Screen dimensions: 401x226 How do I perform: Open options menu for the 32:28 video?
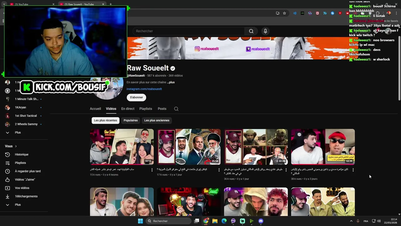(x=286, y=170)
